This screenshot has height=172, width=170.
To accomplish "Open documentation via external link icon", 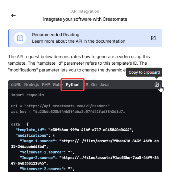I will point(153,38).
